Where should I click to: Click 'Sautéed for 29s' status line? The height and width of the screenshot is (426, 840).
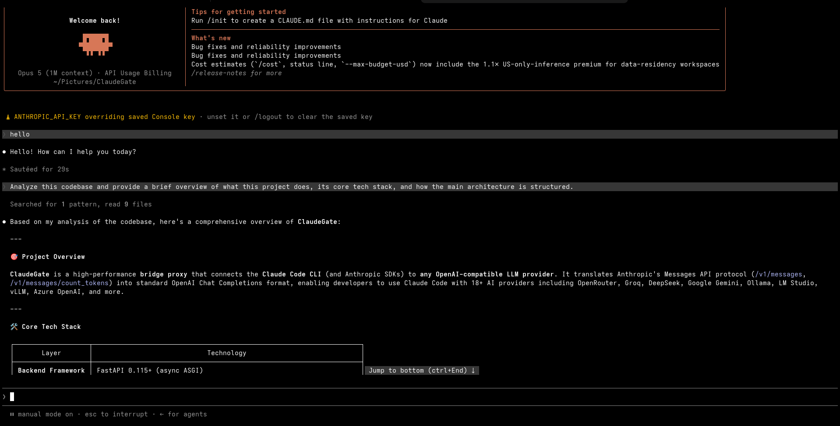(39, 169)
